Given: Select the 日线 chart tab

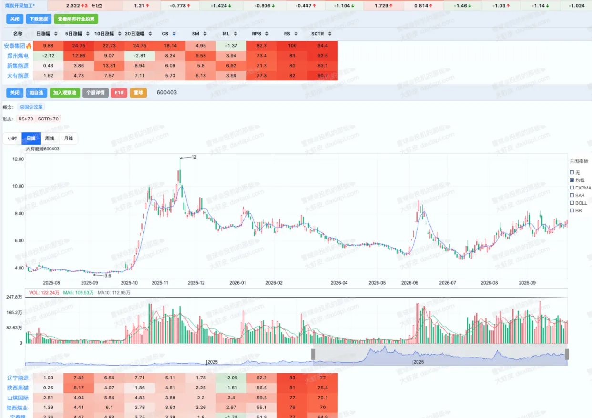Looking at the screenshot, I should tap(31, 139).
